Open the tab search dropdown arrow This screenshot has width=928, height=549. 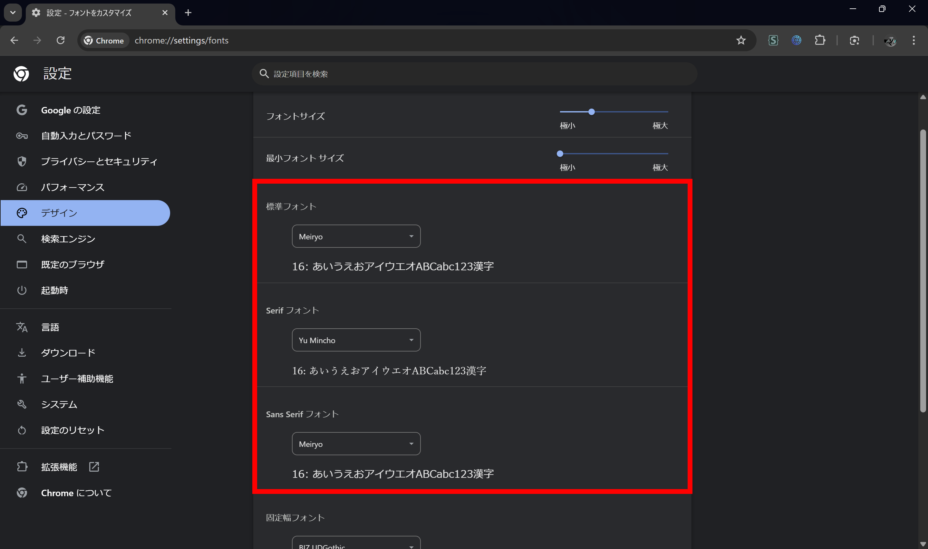point(13,13)
